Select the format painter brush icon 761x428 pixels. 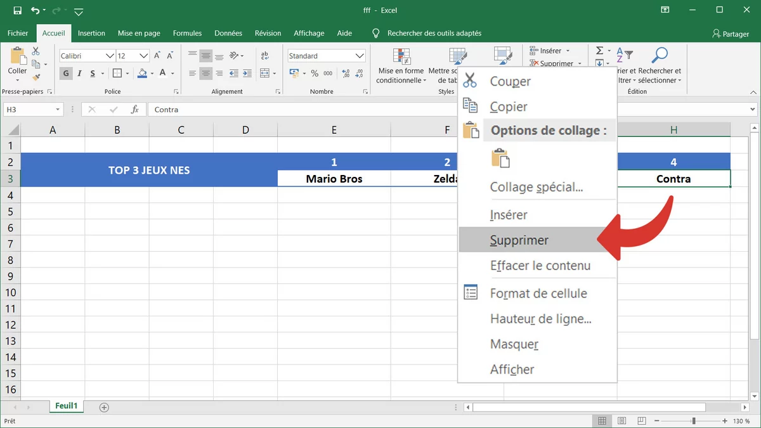coord(36,77)
